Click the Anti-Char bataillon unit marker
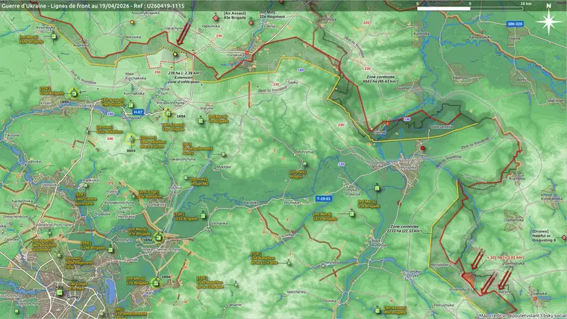 click(x=134, y=196)
